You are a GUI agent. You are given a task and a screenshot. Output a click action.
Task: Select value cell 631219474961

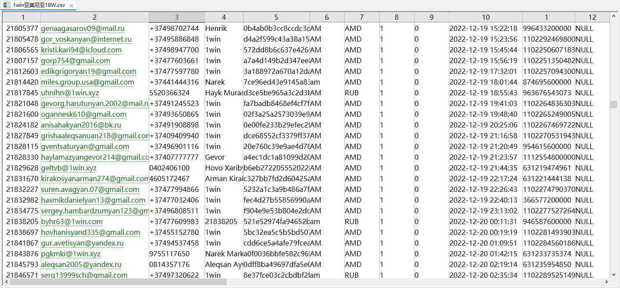pyautogui.click(x=549, y=168)
